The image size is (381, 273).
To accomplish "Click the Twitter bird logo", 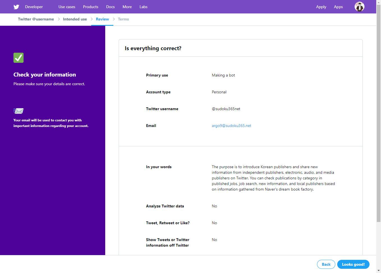I will coord(16,7).
